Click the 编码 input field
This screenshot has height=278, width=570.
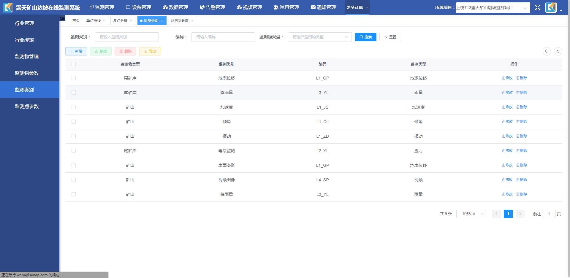tap(223, 37)
